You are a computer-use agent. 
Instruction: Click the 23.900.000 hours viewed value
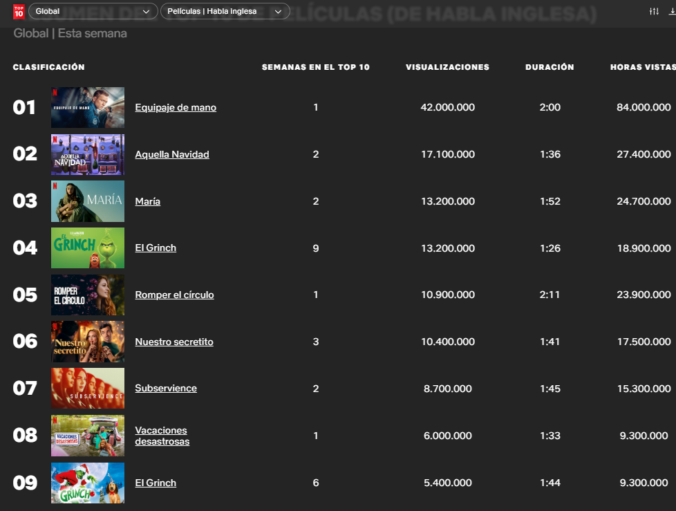644,295
